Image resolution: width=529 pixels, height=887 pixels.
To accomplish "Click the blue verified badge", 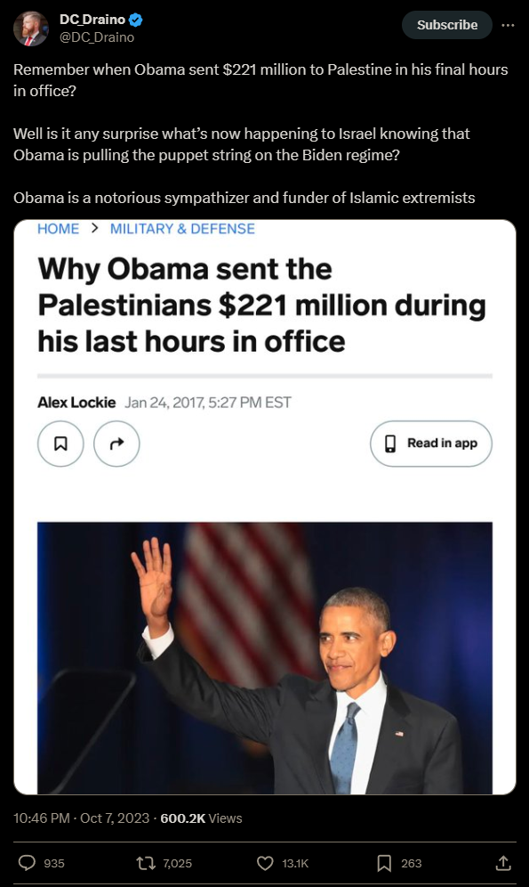I will point(135,20).
